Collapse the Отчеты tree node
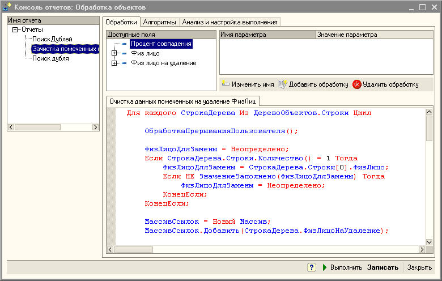 (15, 29)
